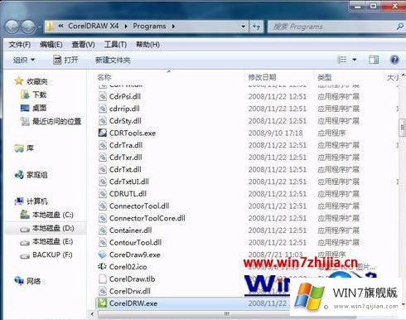Open help with the blue question icon
The height and width of the screenshot is (320, 406).
click(394, 60)
